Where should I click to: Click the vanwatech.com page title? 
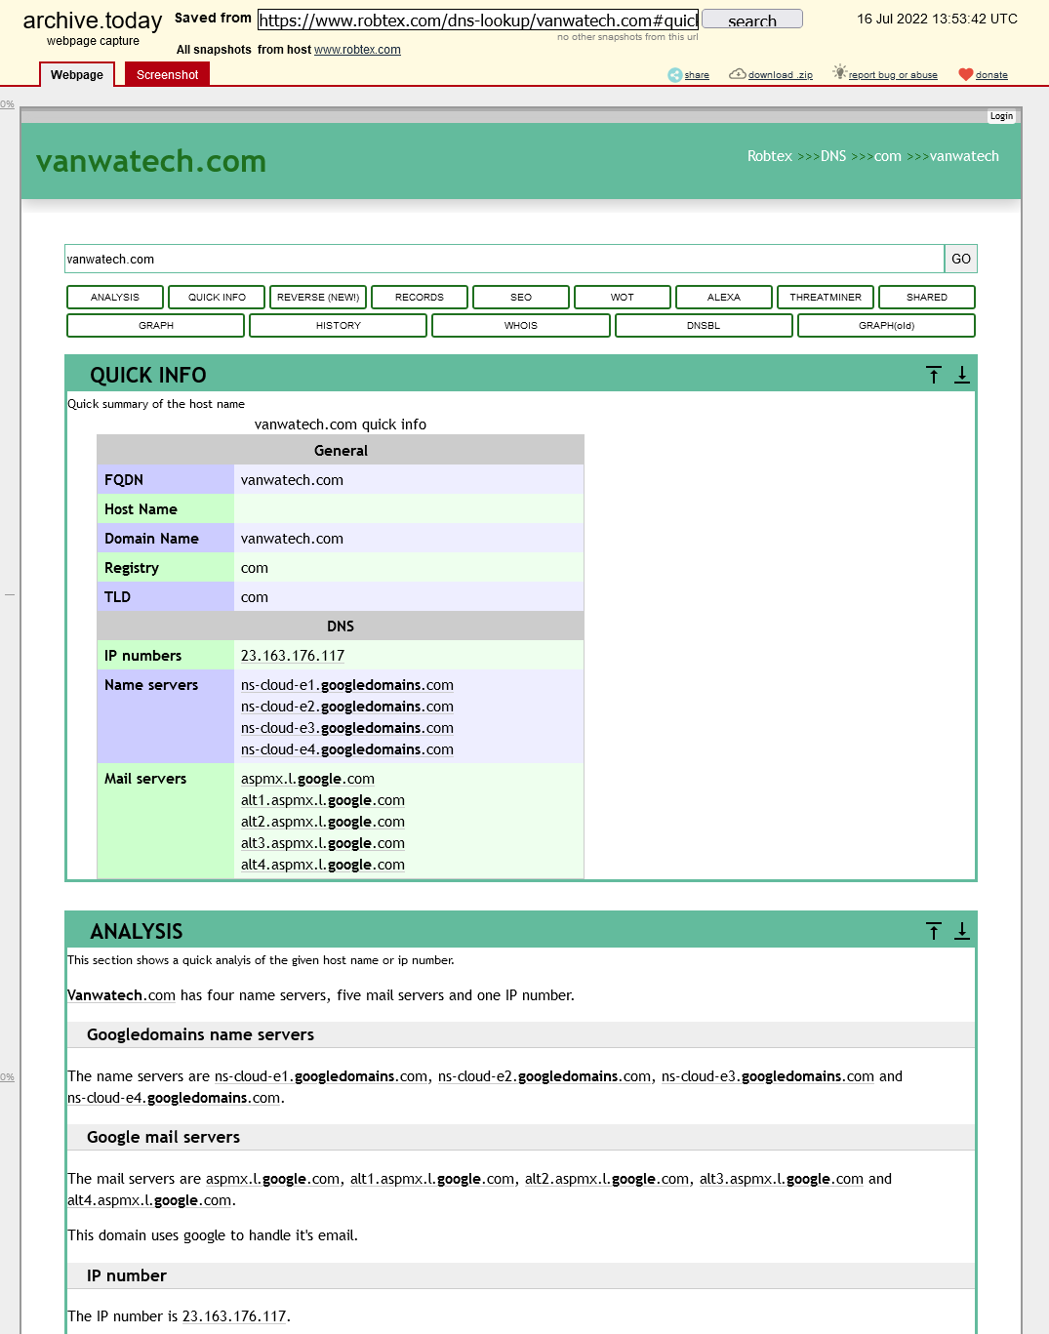151,161
